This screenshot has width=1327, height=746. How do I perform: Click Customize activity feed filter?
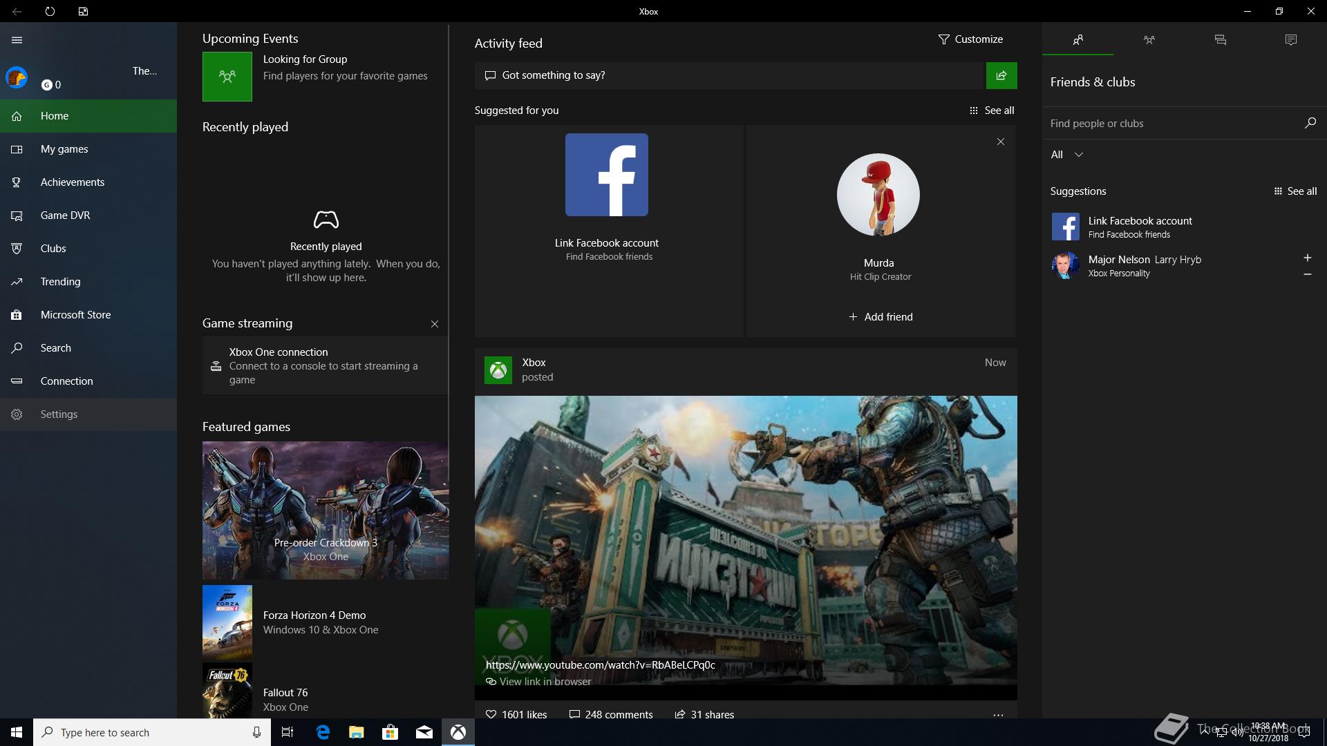(970, 39)
